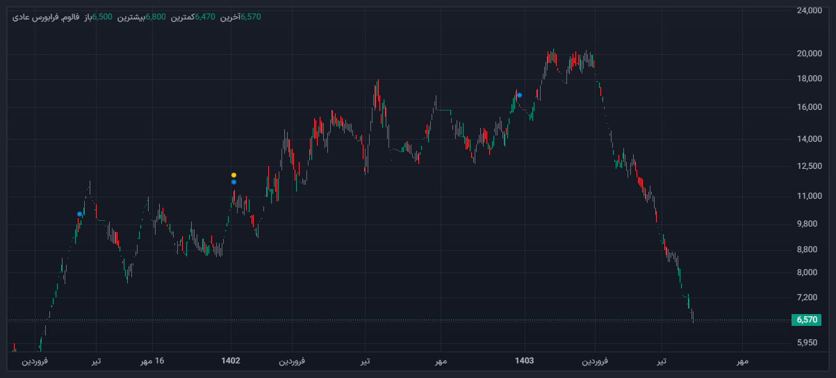This screenshot has height=378, width=836.
Task: Click the 1403 year label on the time axis
Action: coord(525,361)
